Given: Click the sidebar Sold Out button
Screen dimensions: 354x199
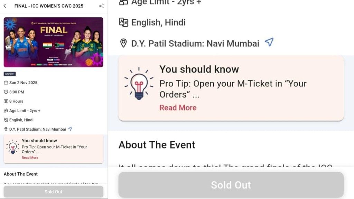Looking at the screenshot, I should (x=53, y=192).
